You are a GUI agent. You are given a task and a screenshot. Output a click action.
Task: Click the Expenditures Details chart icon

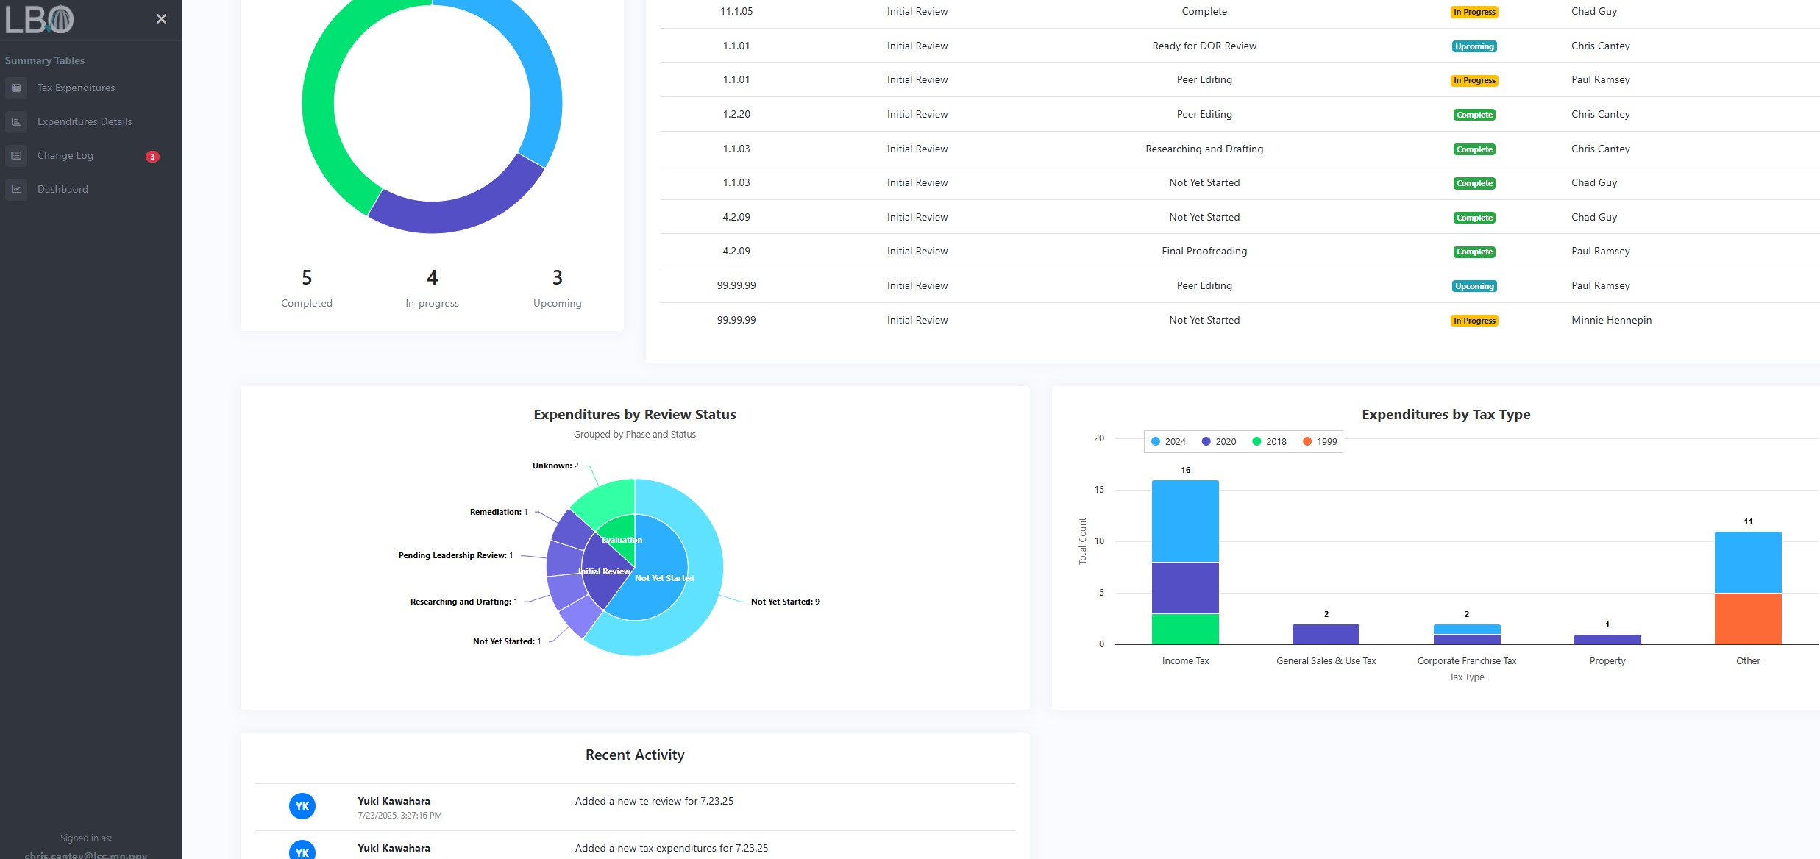[x=16, y=121]
